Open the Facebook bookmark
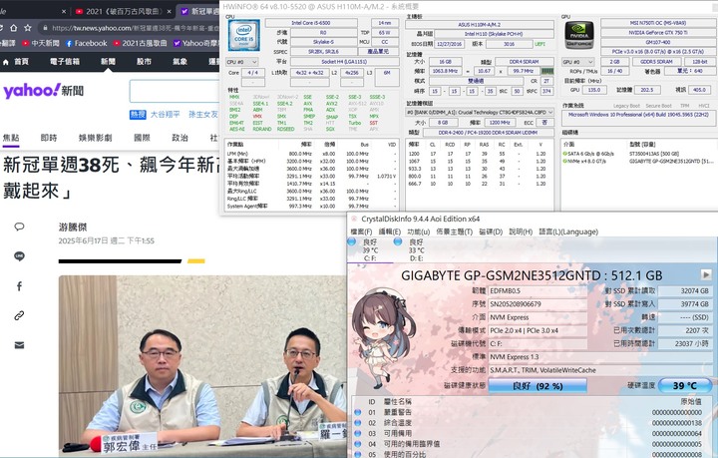Viewport: 718px width, 458px height. click(x=86, y=43)
